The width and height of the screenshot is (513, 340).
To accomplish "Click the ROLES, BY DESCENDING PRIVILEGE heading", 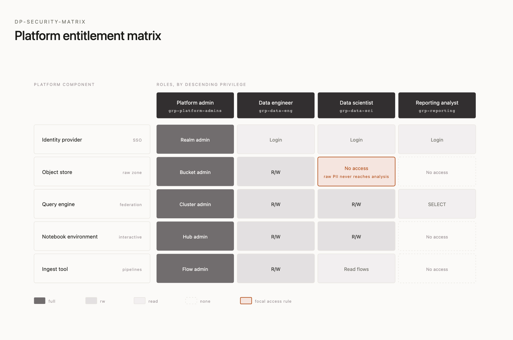I will point(201,84).
